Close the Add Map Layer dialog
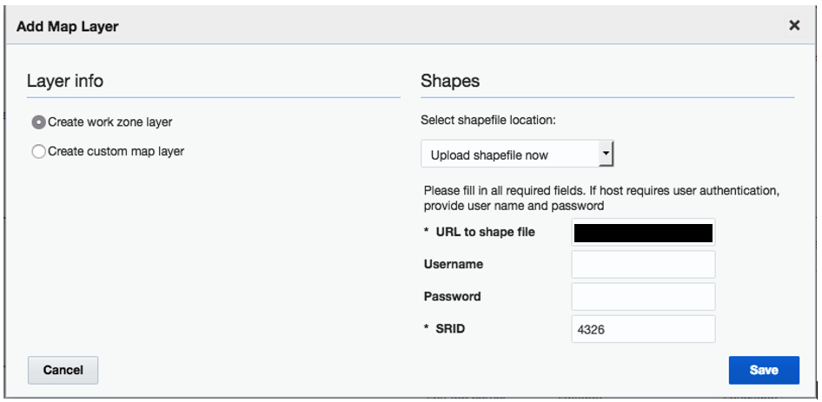This screenshot has width=822, height=402. tap(793, 26)
